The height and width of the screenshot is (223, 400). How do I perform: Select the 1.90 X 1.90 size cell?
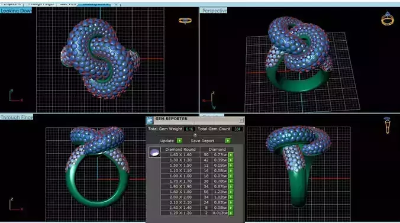click(x=180, y=186)
